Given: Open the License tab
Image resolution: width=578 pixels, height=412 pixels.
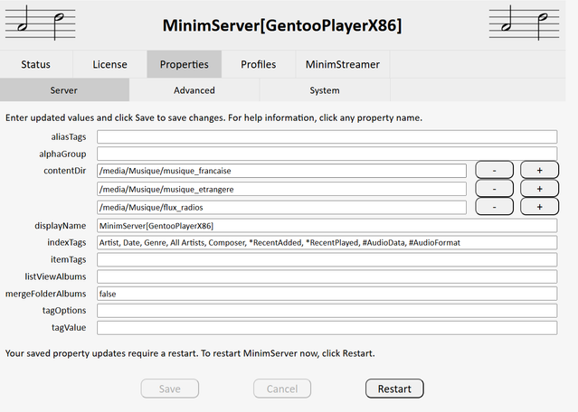Looking at the screenshot, I should [x=109, y=64].
